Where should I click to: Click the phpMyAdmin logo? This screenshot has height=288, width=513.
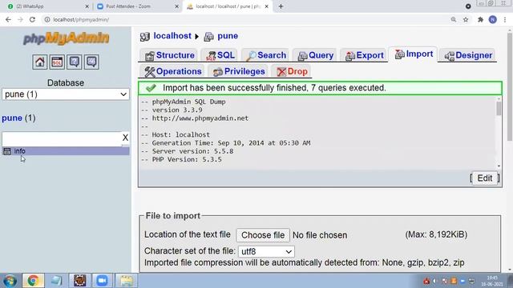66,38
